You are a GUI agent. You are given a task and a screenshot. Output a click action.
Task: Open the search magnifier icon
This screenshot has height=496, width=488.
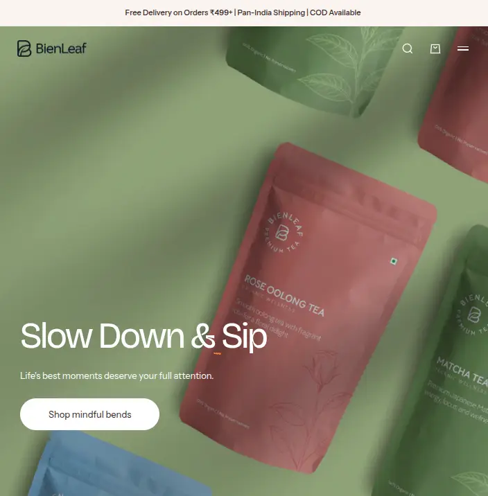408,48
